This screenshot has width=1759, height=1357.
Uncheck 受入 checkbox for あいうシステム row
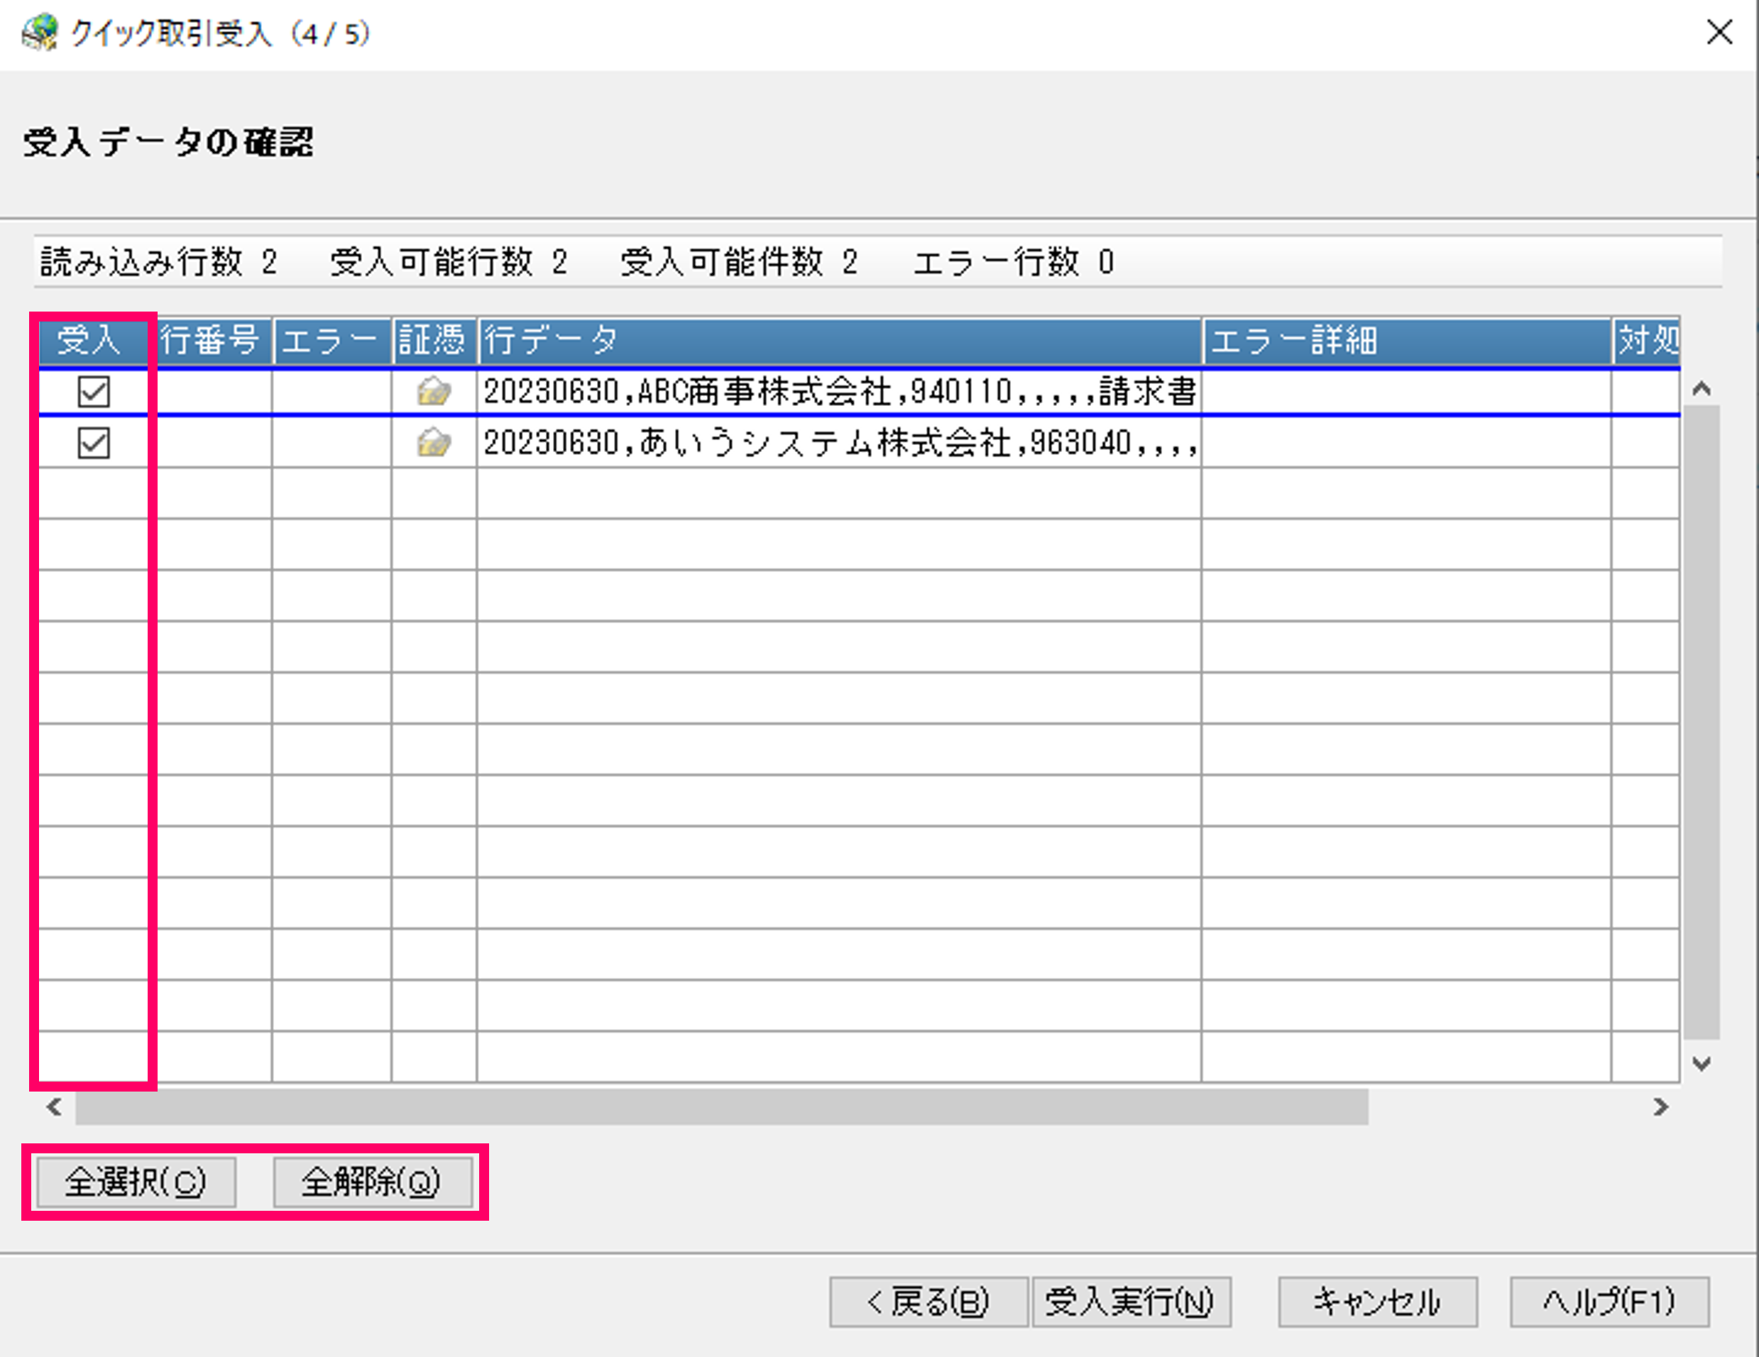tap(94, 443)
